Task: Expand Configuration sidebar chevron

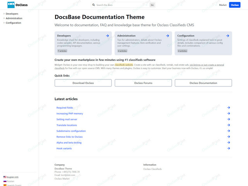Action: tap(4, 23)
